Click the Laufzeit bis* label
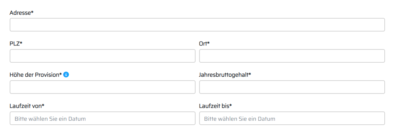The image size is (394, 134). [215, 106]
